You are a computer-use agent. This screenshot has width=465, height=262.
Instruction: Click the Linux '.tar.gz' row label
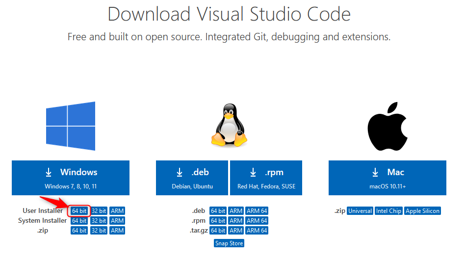pos(199,230)
